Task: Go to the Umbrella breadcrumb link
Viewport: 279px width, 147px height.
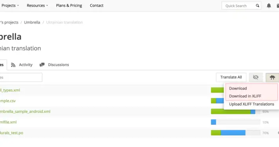Action: (32, 22)
